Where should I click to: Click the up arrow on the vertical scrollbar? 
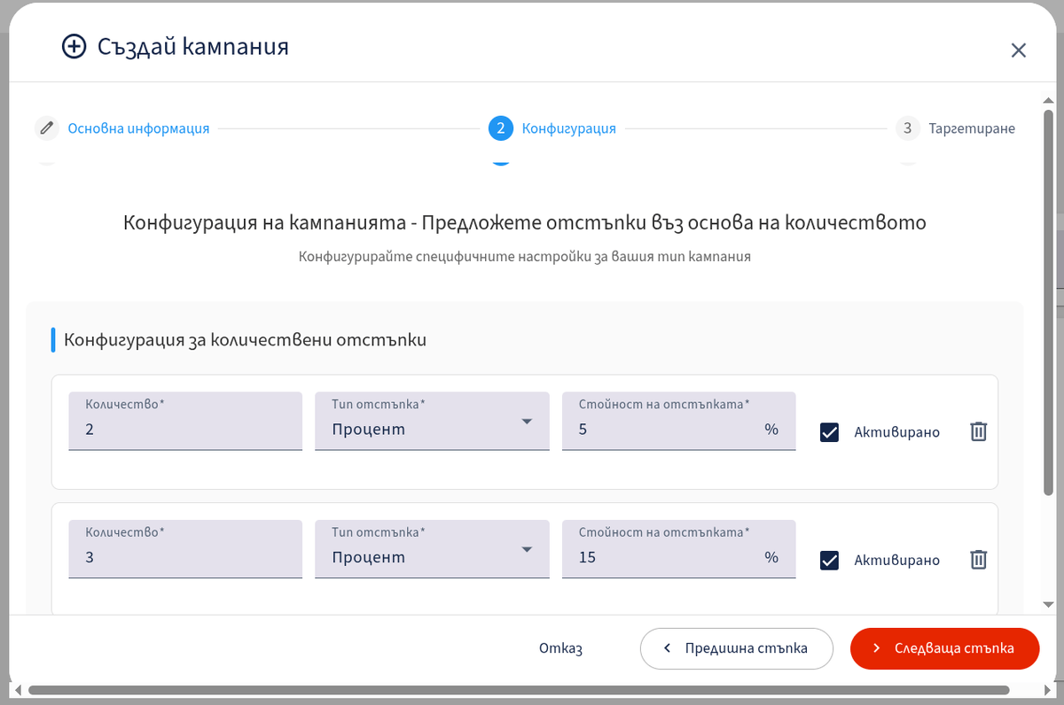click(x=1048, y=91)
